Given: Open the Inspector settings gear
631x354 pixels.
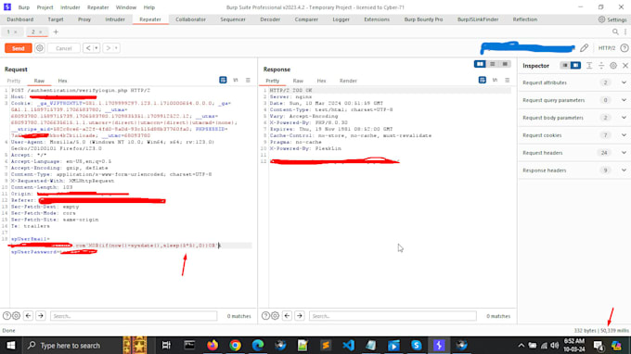Looking at the screenshot, I should click(x=612, y=66).
